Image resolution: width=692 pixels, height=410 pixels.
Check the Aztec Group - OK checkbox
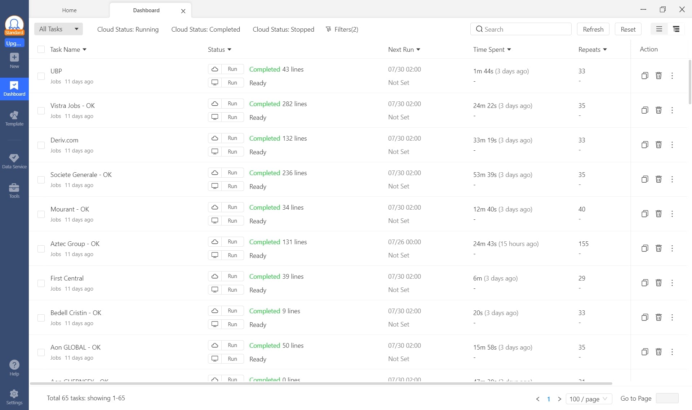point(41,249)
